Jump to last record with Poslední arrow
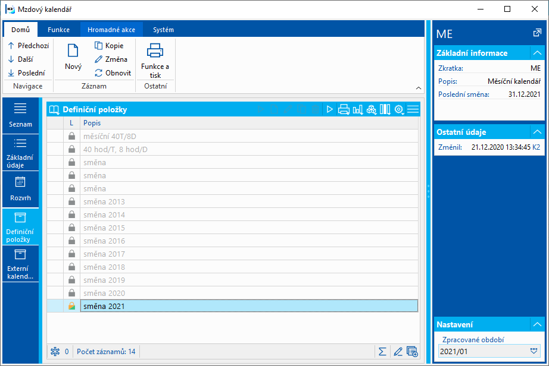This screenshot has width=549, height=366. [11, 73]
